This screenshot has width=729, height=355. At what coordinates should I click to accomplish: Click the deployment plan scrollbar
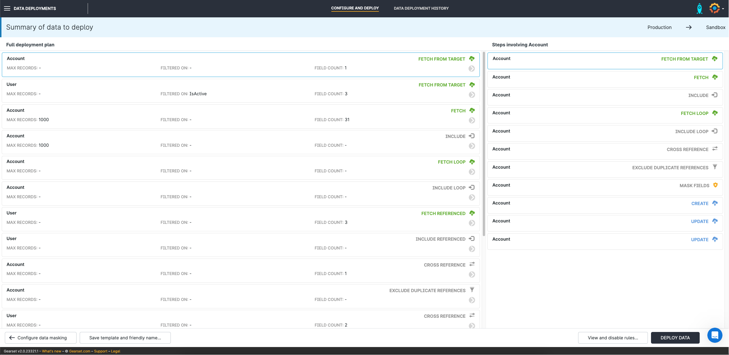coord(484,144)
